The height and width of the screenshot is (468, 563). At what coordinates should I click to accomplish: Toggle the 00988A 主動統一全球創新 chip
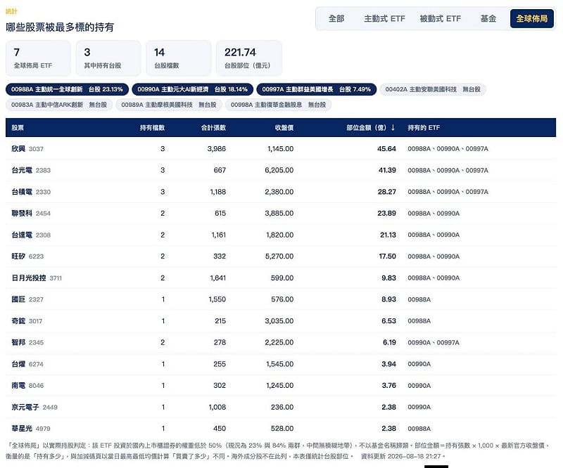[67, 89]
